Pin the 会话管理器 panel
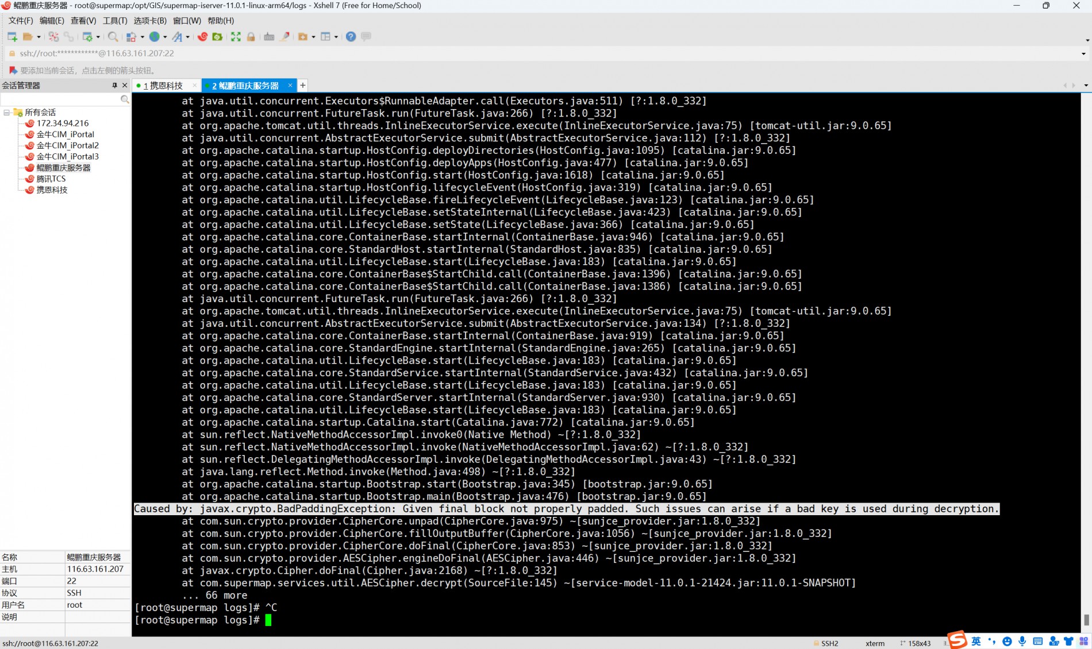Image resolution: width=1092 pixels, height=649 pixels. pos(114,85)
